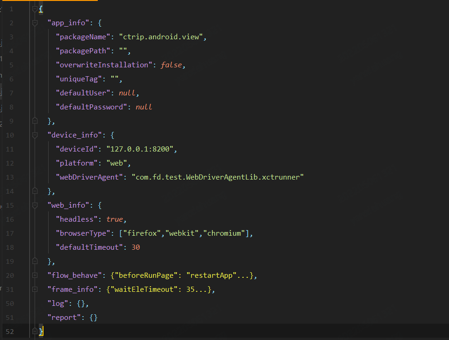Image resolution: width=449 pixels, height=340 pixels.
Task: Click the "webkit" array entry
Action: pos(182,233)
